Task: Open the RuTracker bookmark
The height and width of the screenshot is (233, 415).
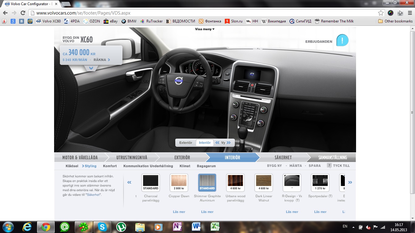Action: click(x=151, y=21)
